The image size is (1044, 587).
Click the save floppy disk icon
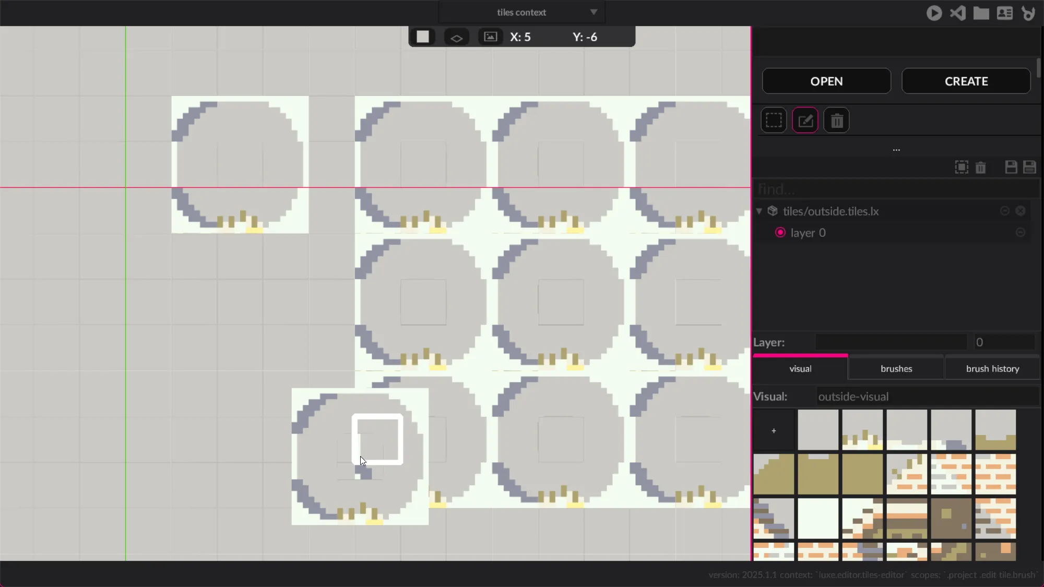tap(1011, 167)
